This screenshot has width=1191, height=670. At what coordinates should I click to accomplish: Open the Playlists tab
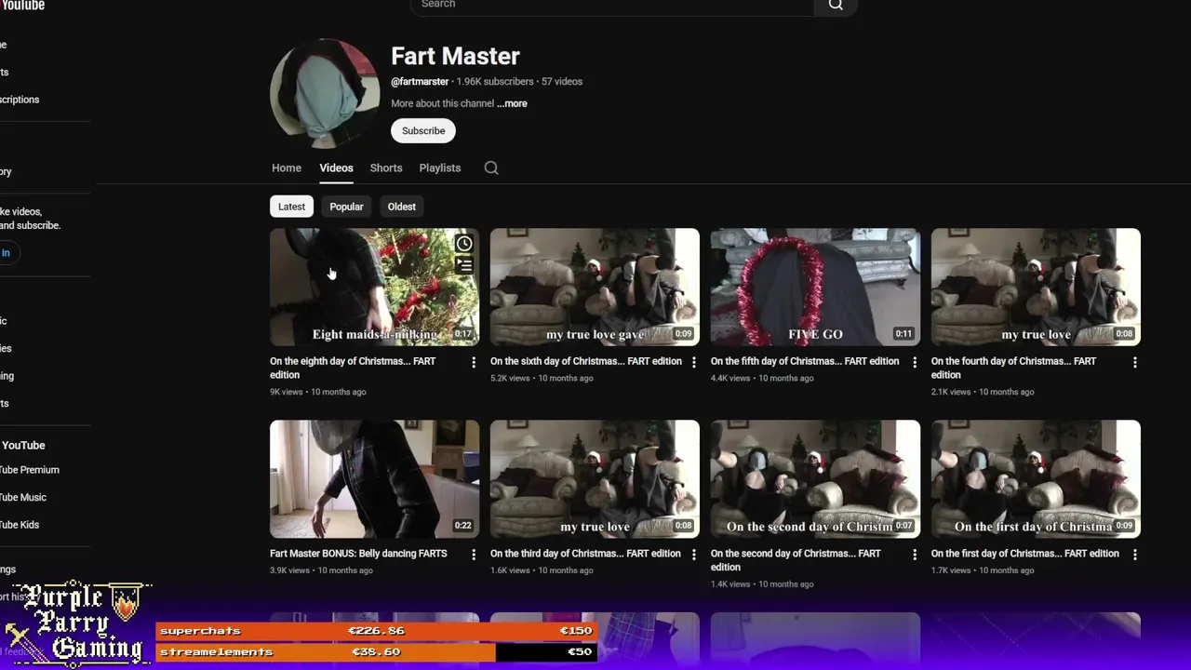[440, 167]
